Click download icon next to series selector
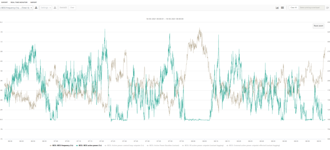Viewport: 330px width, 150px height. point(36,7)
